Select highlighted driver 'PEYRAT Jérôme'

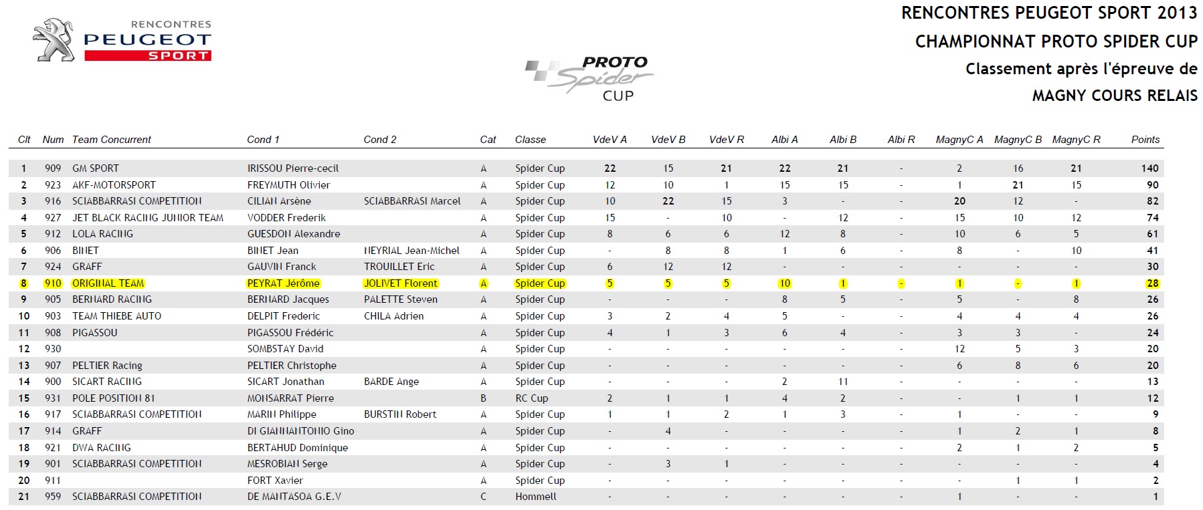point(284,283)
